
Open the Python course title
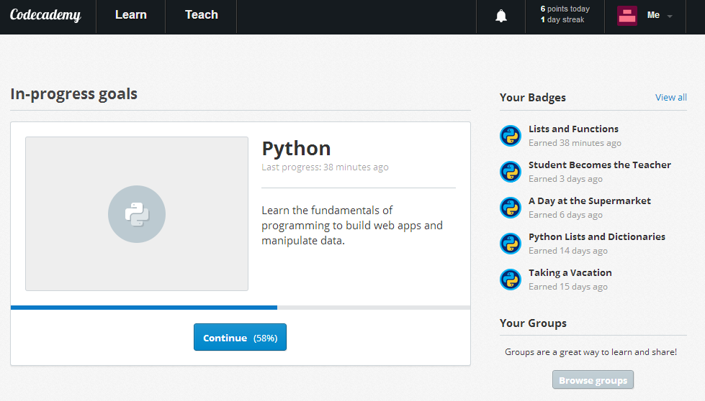(x=296, y=148)
